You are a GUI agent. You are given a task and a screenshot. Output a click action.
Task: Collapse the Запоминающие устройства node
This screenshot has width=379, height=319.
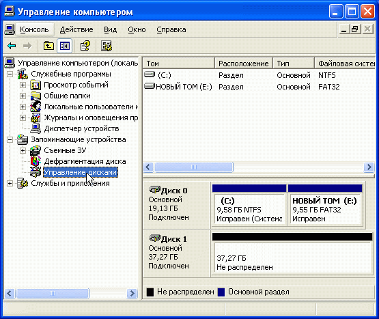click(x=10, y=139)
